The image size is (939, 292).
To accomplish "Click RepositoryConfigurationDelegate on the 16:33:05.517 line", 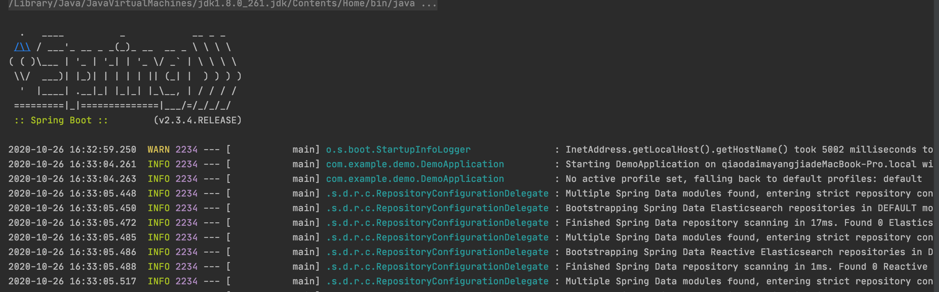I will coord(437,281).
